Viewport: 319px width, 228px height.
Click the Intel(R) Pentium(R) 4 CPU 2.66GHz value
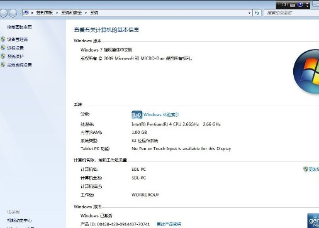point(176,124)
